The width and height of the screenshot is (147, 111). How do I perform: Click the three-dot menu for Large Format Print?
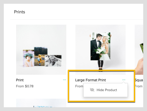(x=124, y=80)
